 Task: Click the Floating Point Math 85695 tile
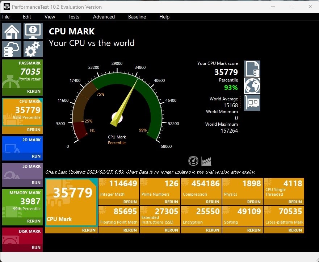point(119,216)
